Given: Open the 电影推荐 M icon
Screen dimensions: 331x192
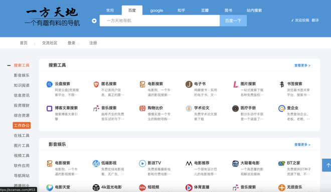Looking at the screenshot, I should pyautogui.click(x=189, y=163).
